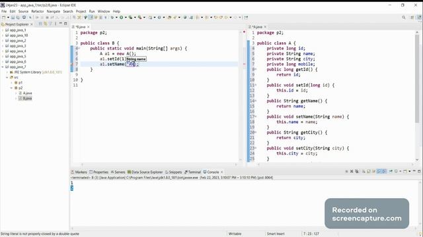Expand the JRE System Library node
Viewport: 423px width, 237px height.
click(x=7, y=72)
